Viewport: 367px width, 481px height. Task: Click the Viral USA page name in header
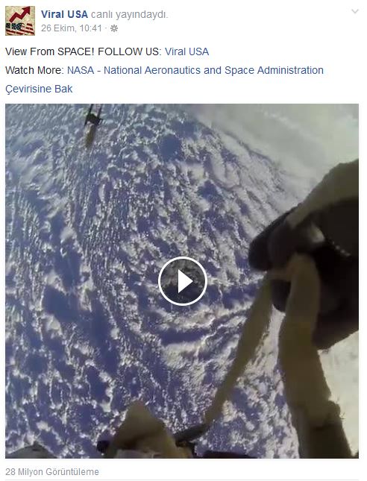click(64, 14)
